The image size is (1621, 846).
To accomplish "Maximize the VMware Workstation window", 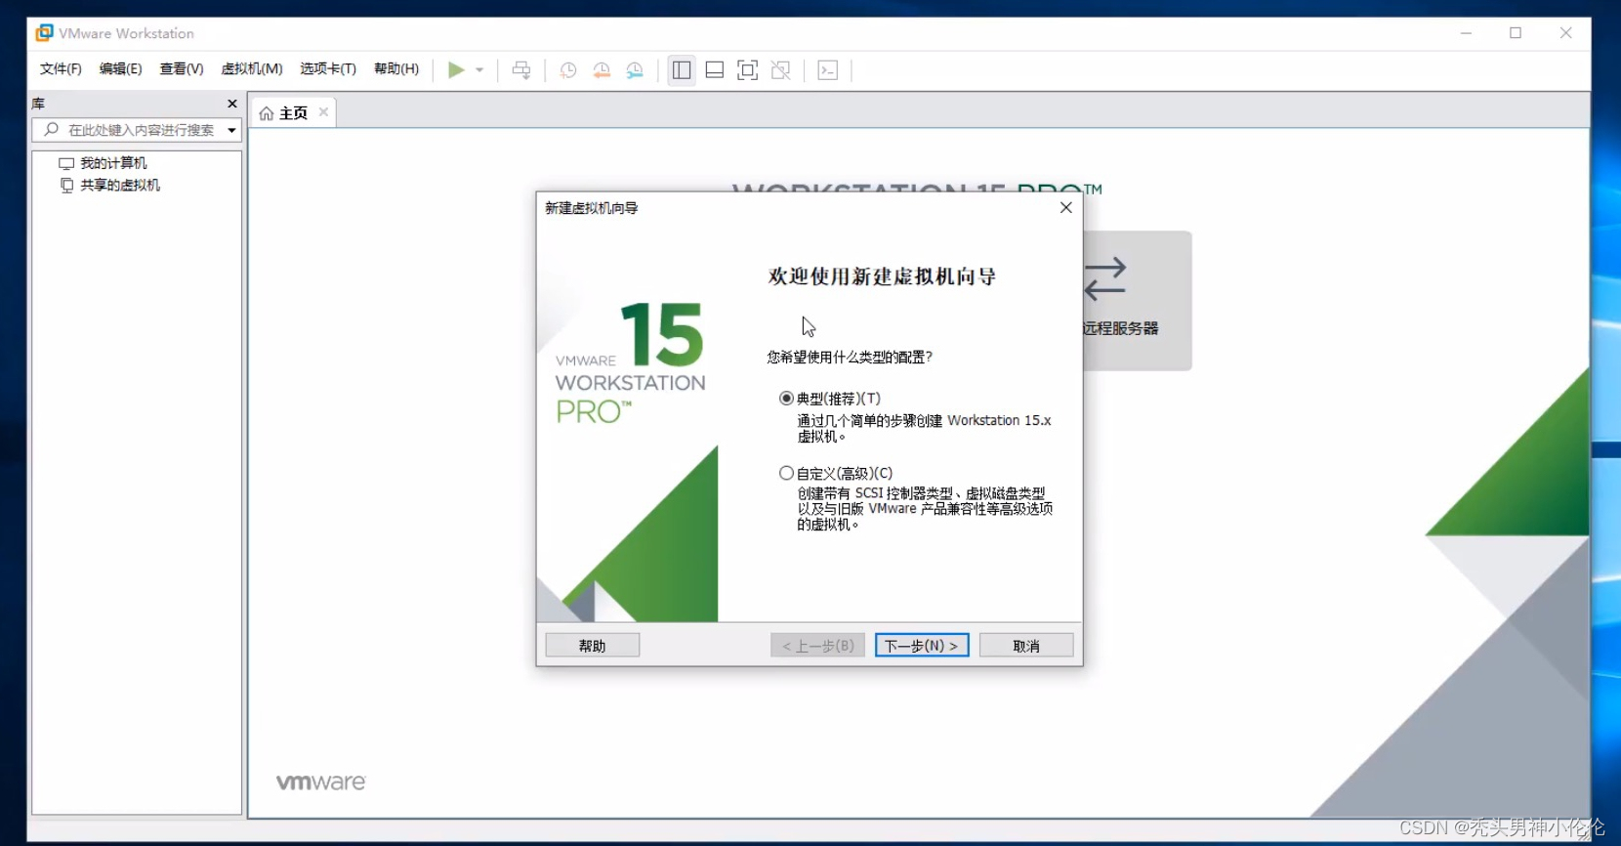I will 1516,33.
